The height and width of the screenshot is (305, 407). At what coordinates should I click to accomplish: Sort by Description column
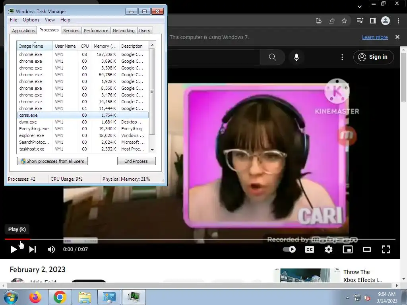point(134,46)
